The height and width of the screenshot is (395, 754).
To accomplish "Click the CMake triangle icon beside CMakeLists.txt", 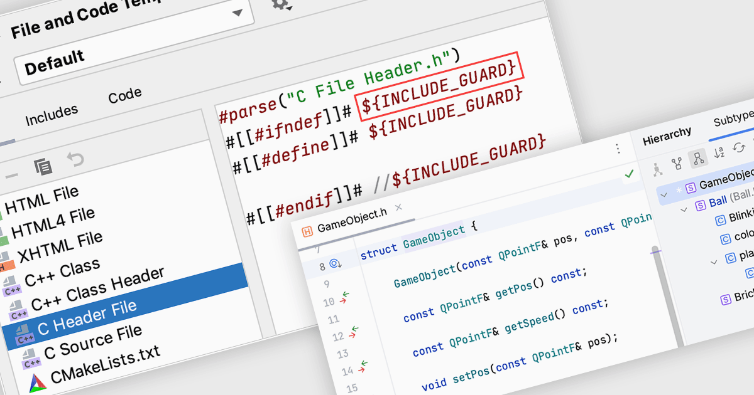I will point(38,382).
